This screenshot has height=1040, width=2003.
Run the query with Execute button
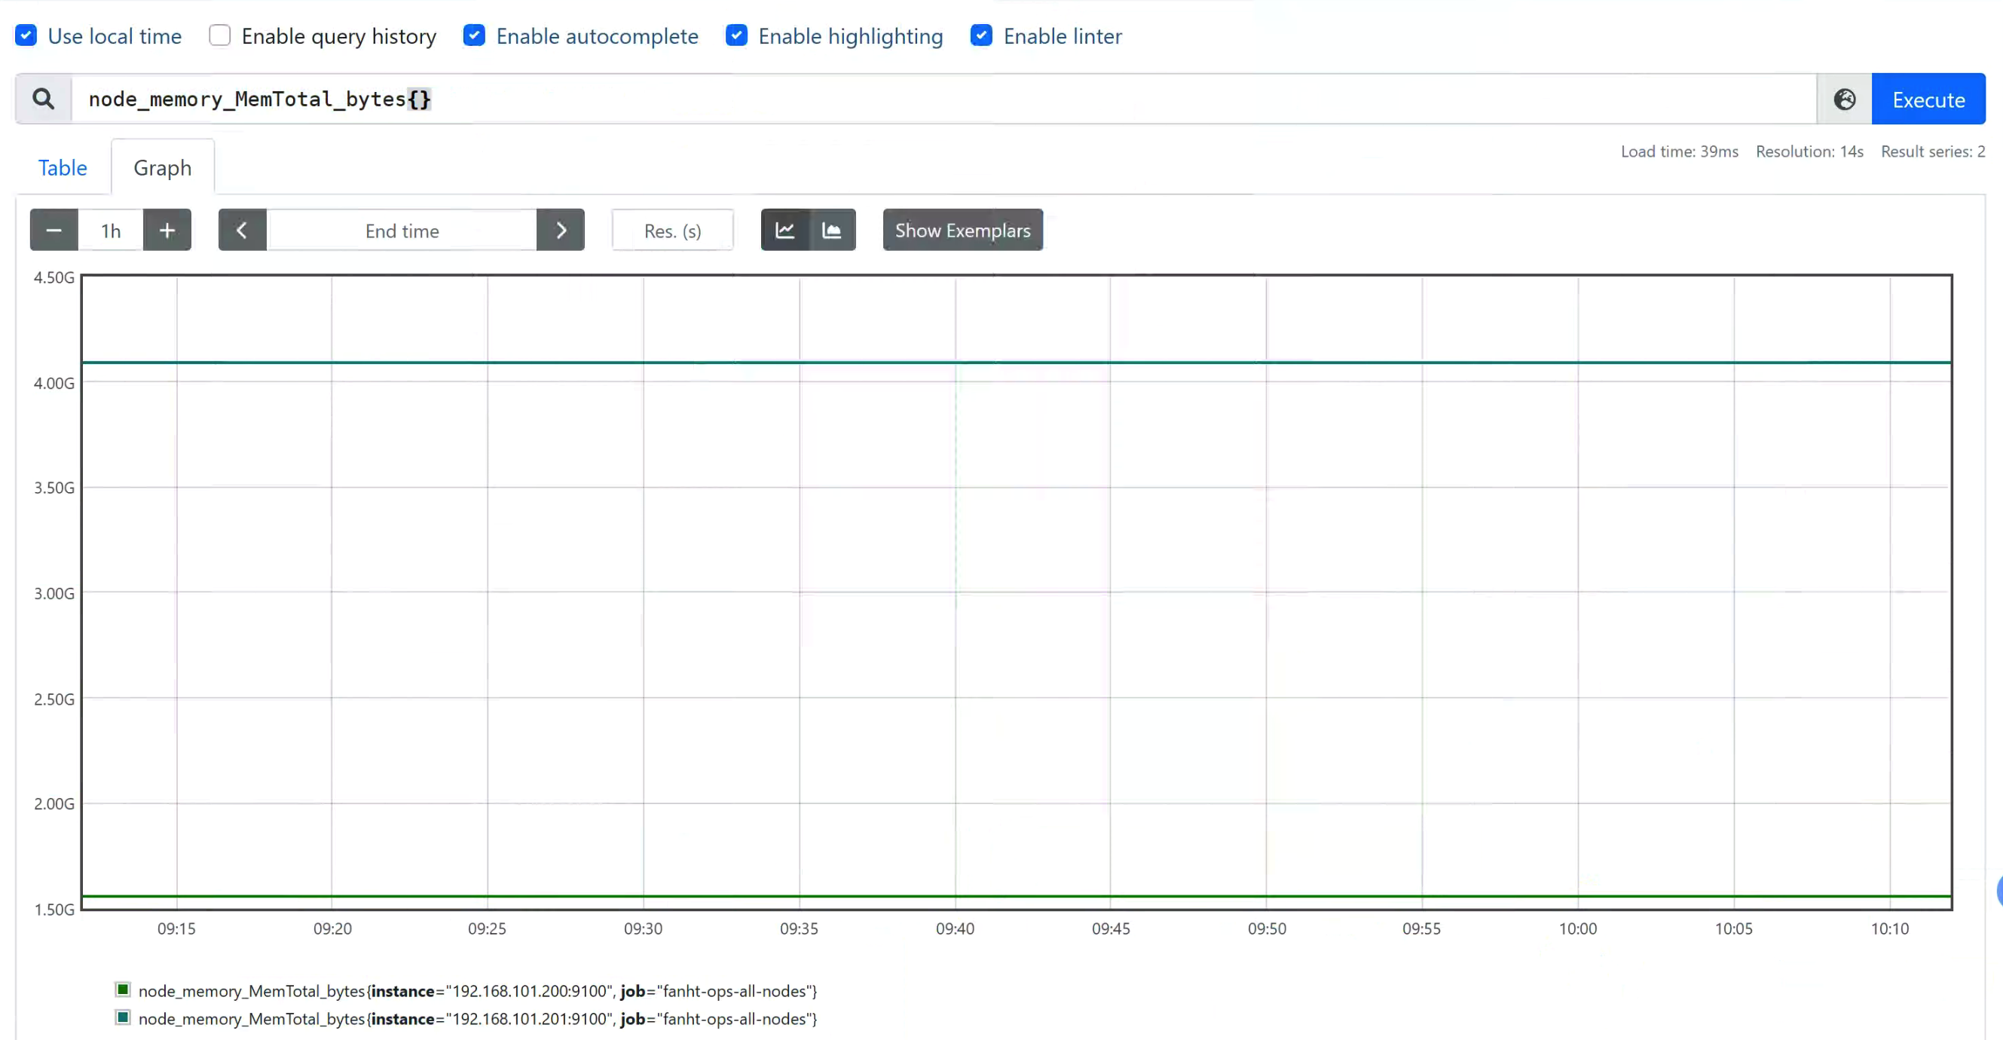[x=1928, y=99]
